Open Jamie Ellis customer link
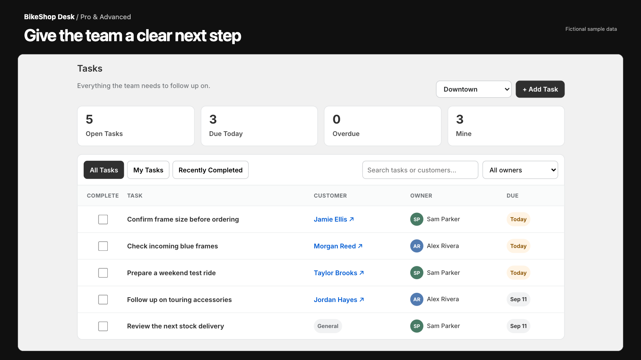641x360 pixels. coord(334,219)
